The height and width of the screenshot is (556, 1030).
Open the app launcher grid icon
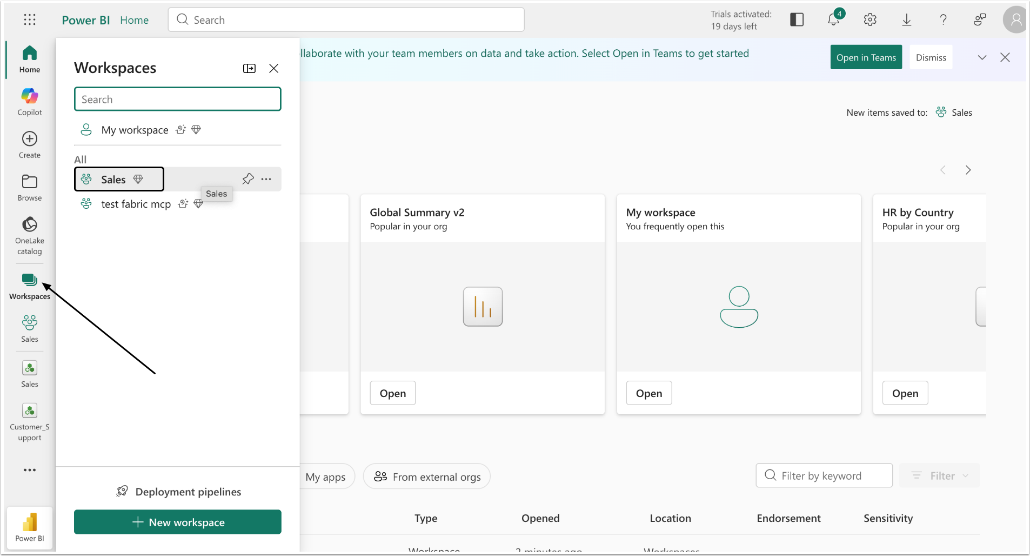coord(30,20)
